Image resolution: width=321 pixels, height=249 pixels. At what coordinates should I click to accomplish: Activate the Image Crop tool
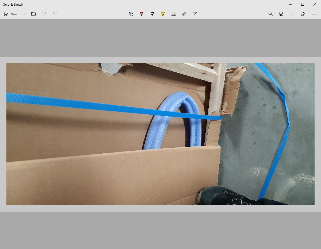(195, 14)
